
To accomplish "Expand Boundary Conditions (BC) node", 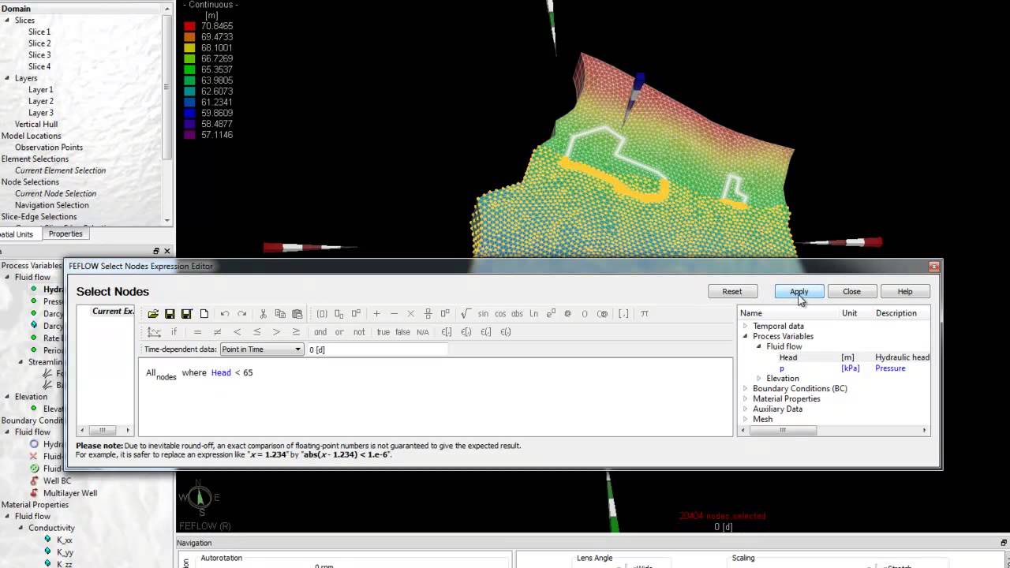I will point(745,388).
